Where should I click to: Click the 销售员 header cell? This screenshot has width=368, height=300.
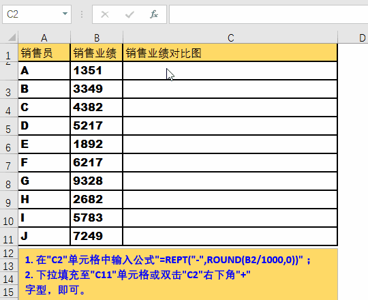tap(44, 52)
